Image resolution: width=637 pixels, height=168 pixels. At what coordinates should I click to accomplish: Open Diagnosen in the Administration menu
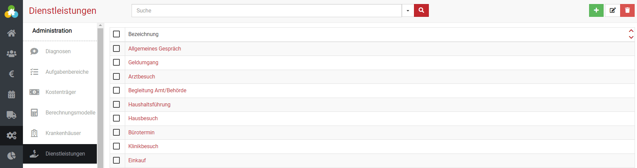[58, 51]
